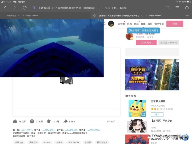Open the 【宝可梦】不良少女 thumbnail
Viewport: 192px width, 144px height.
pyautogui.click(x=137, y=126)
